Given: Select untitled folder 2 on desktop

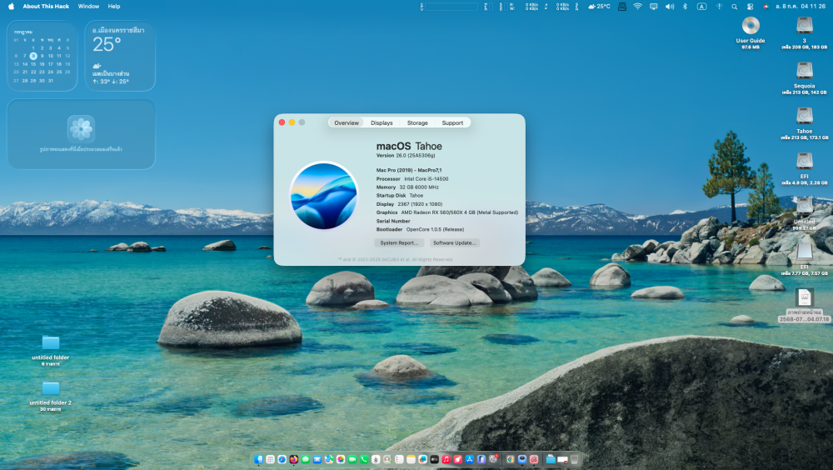Looking at the screenshot, I should (x=51, y=387).
